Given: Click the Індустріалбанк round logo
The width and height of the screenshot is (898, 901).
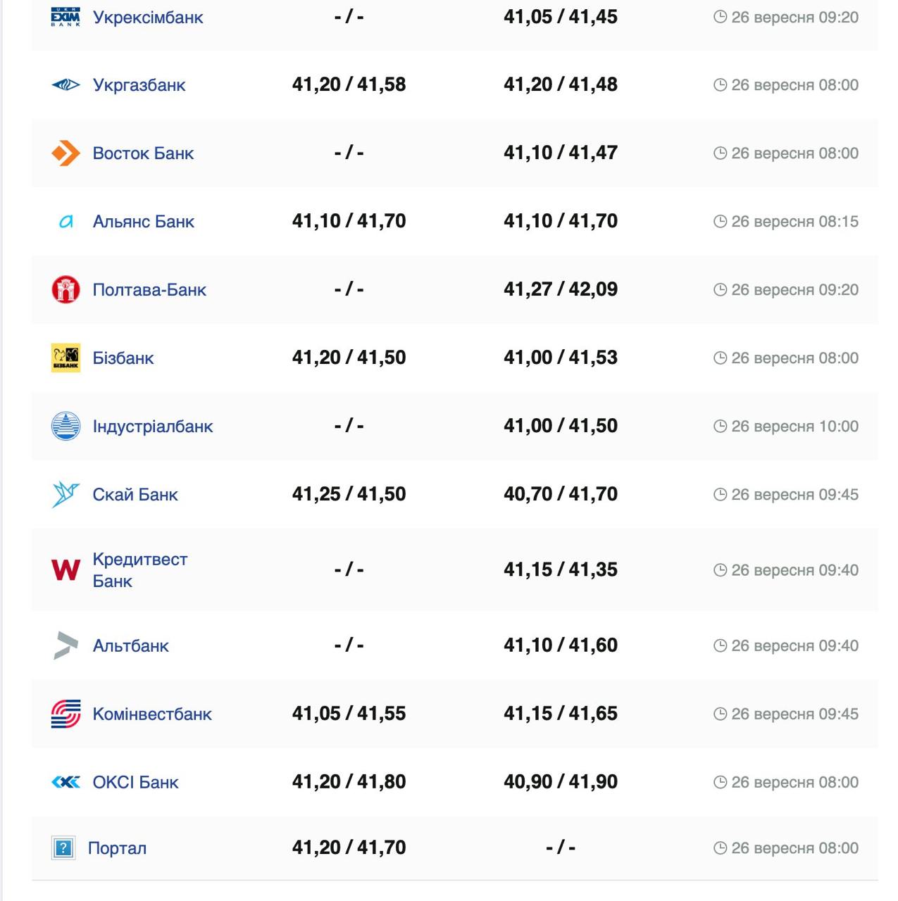Looking at the screenshot, I should pos(66,426).
